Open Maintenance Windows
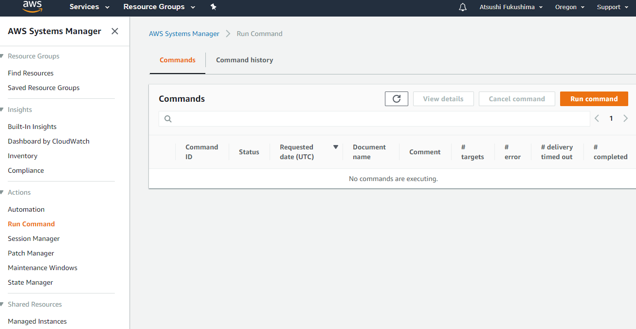 click(x=43, y=268)
